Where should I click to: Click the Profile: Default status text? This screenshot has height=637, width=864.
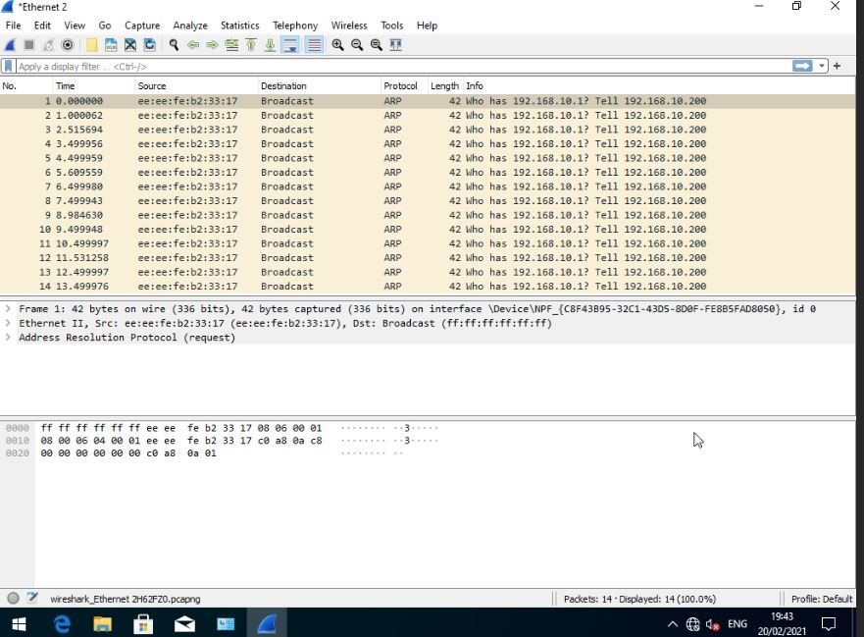point(822,599)
